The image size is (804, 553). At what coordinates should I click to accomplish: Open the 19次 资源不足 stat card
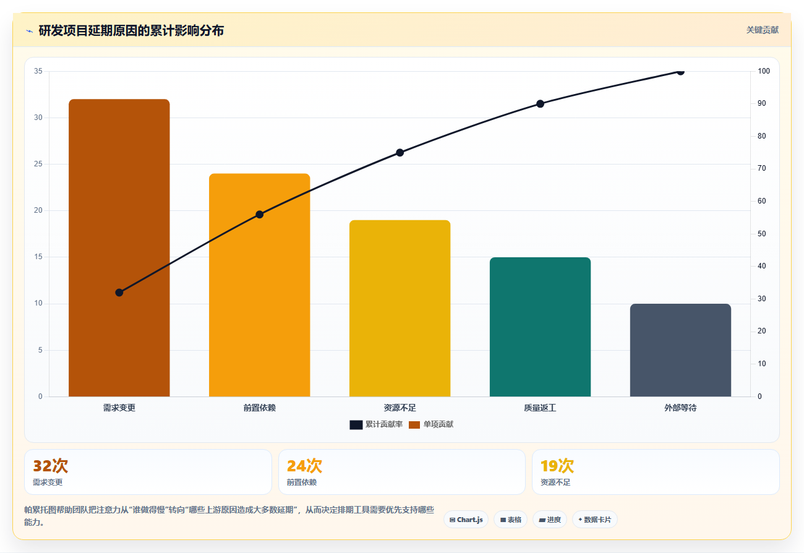pyautogui.click(x=656, y=472)
